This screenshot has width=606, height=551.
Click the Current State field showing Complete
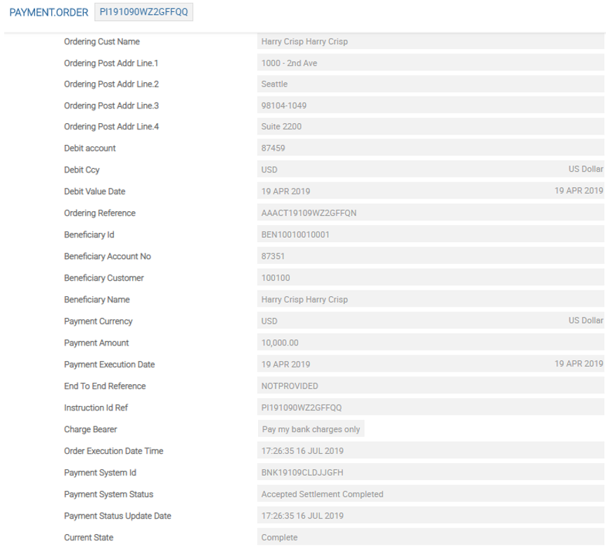[x=430, y=538]
